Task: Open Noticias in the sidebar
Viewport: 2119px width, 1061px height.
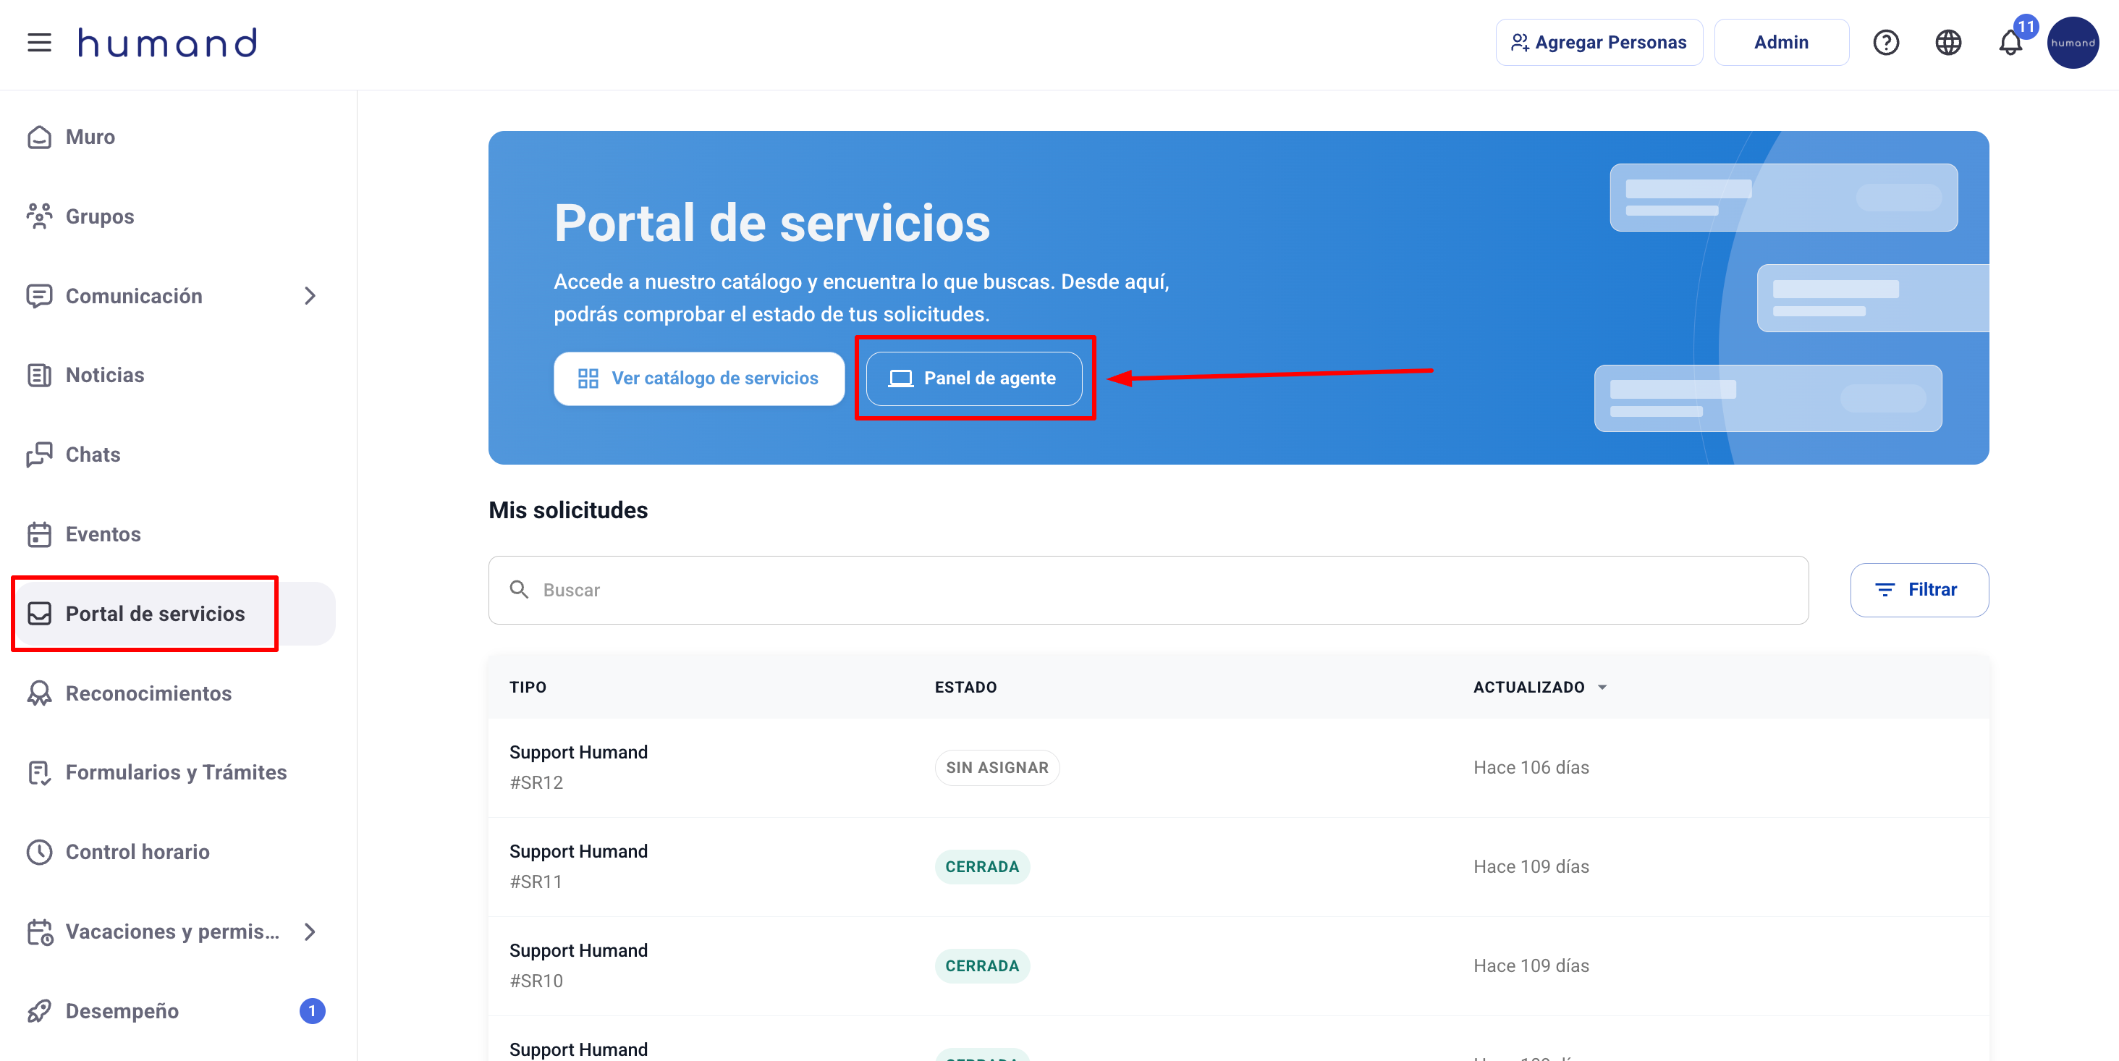Action: tap(104, 375)
